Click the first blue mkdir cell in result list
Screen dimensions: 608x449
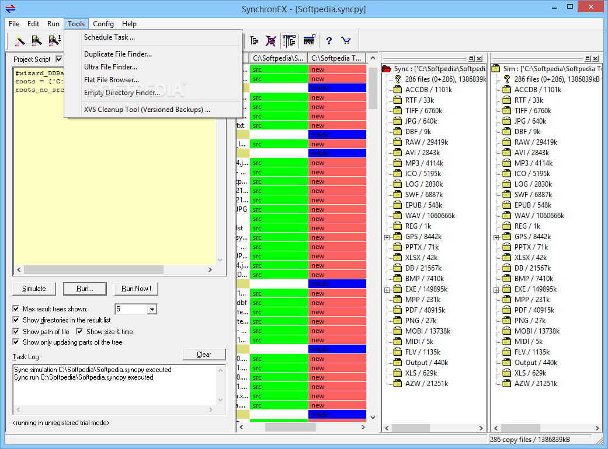pos(338,88)
